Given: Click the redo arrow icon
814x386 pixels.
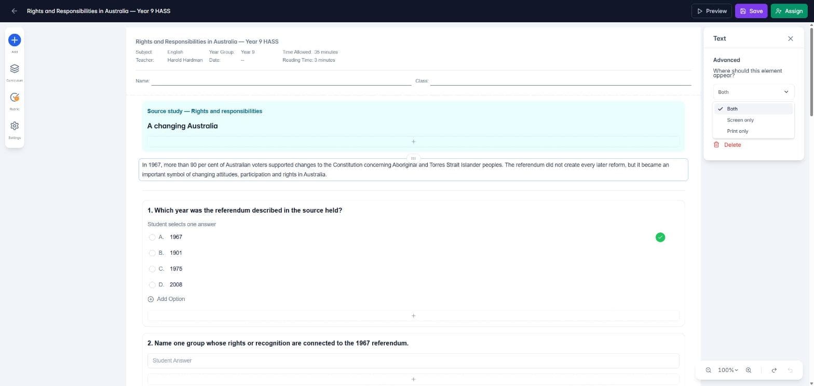Looking at the screenshot, I should (774, 370).
